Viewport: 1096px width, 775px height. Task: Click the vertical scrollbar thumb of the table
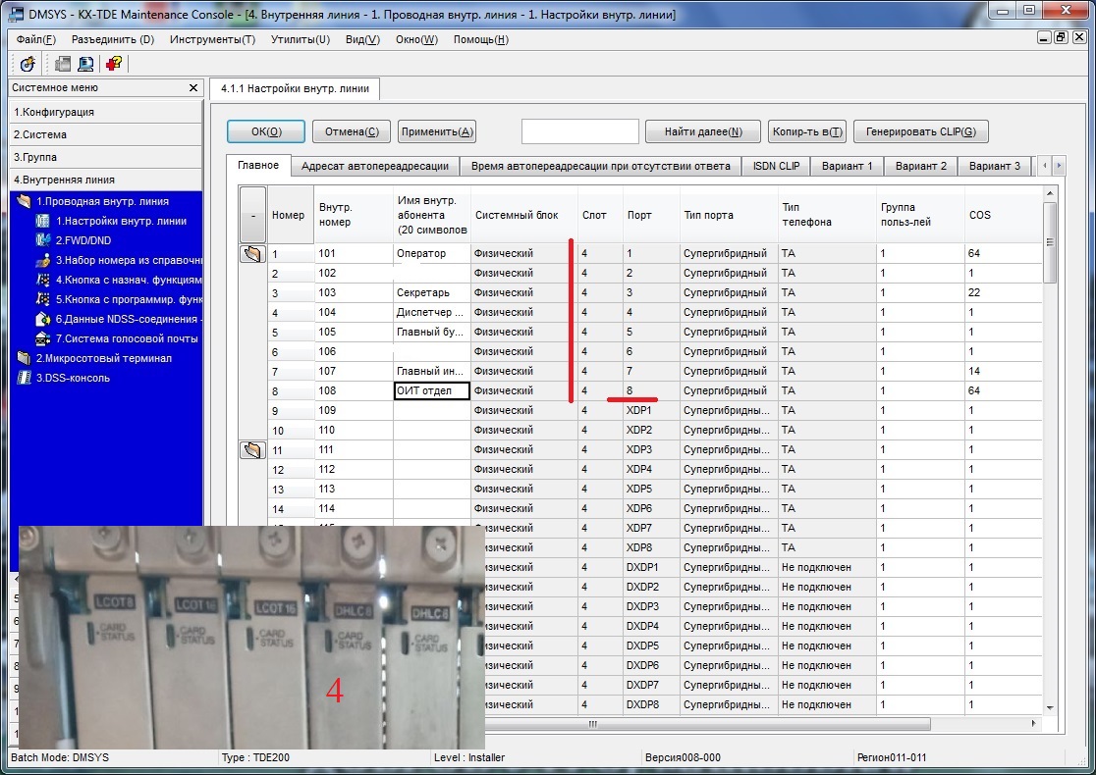1049,242
